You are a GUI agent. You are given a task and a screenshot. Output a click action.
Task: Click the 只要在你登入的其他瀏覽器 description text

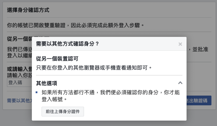94,68
